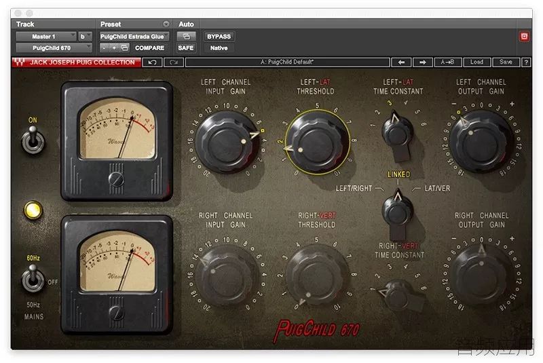Click the red target icon at top right
The width and height of the screenshot is (543, 363).
[x=524, y=37]
